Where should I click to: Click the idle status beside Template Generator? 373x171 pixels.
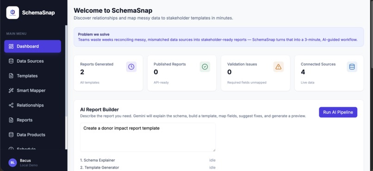tap(212, 167)
